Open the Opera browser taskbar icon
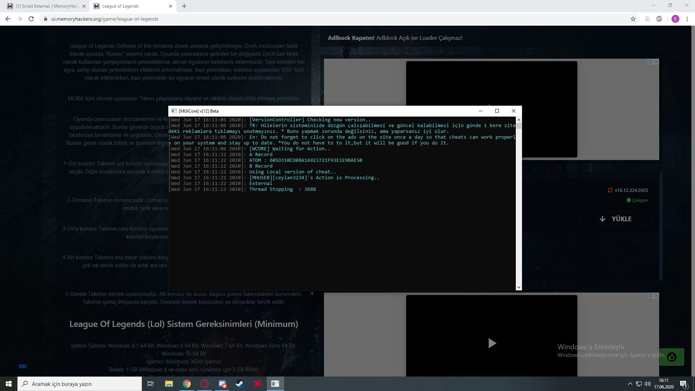Screen dimensions: 695x391 click(x=205, y=384)
